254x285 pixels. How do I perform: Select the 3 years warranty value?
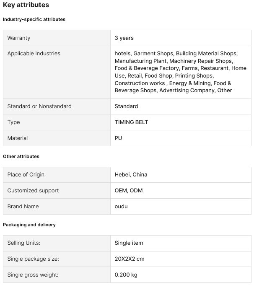124,38
